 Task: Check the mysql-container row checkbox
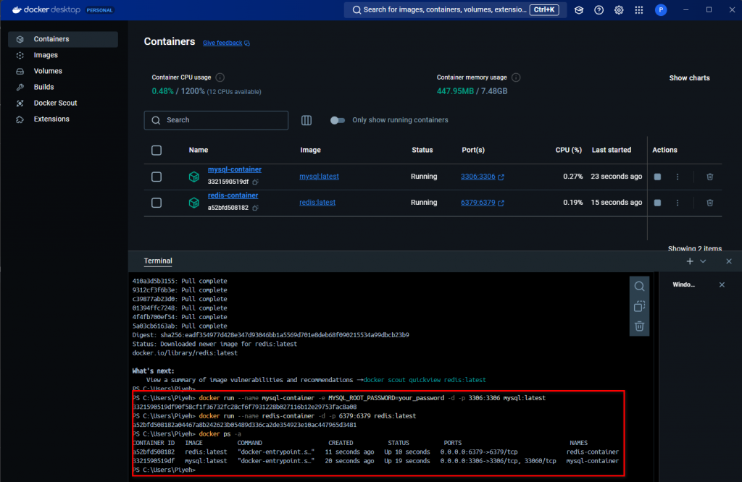coord(157,177)
